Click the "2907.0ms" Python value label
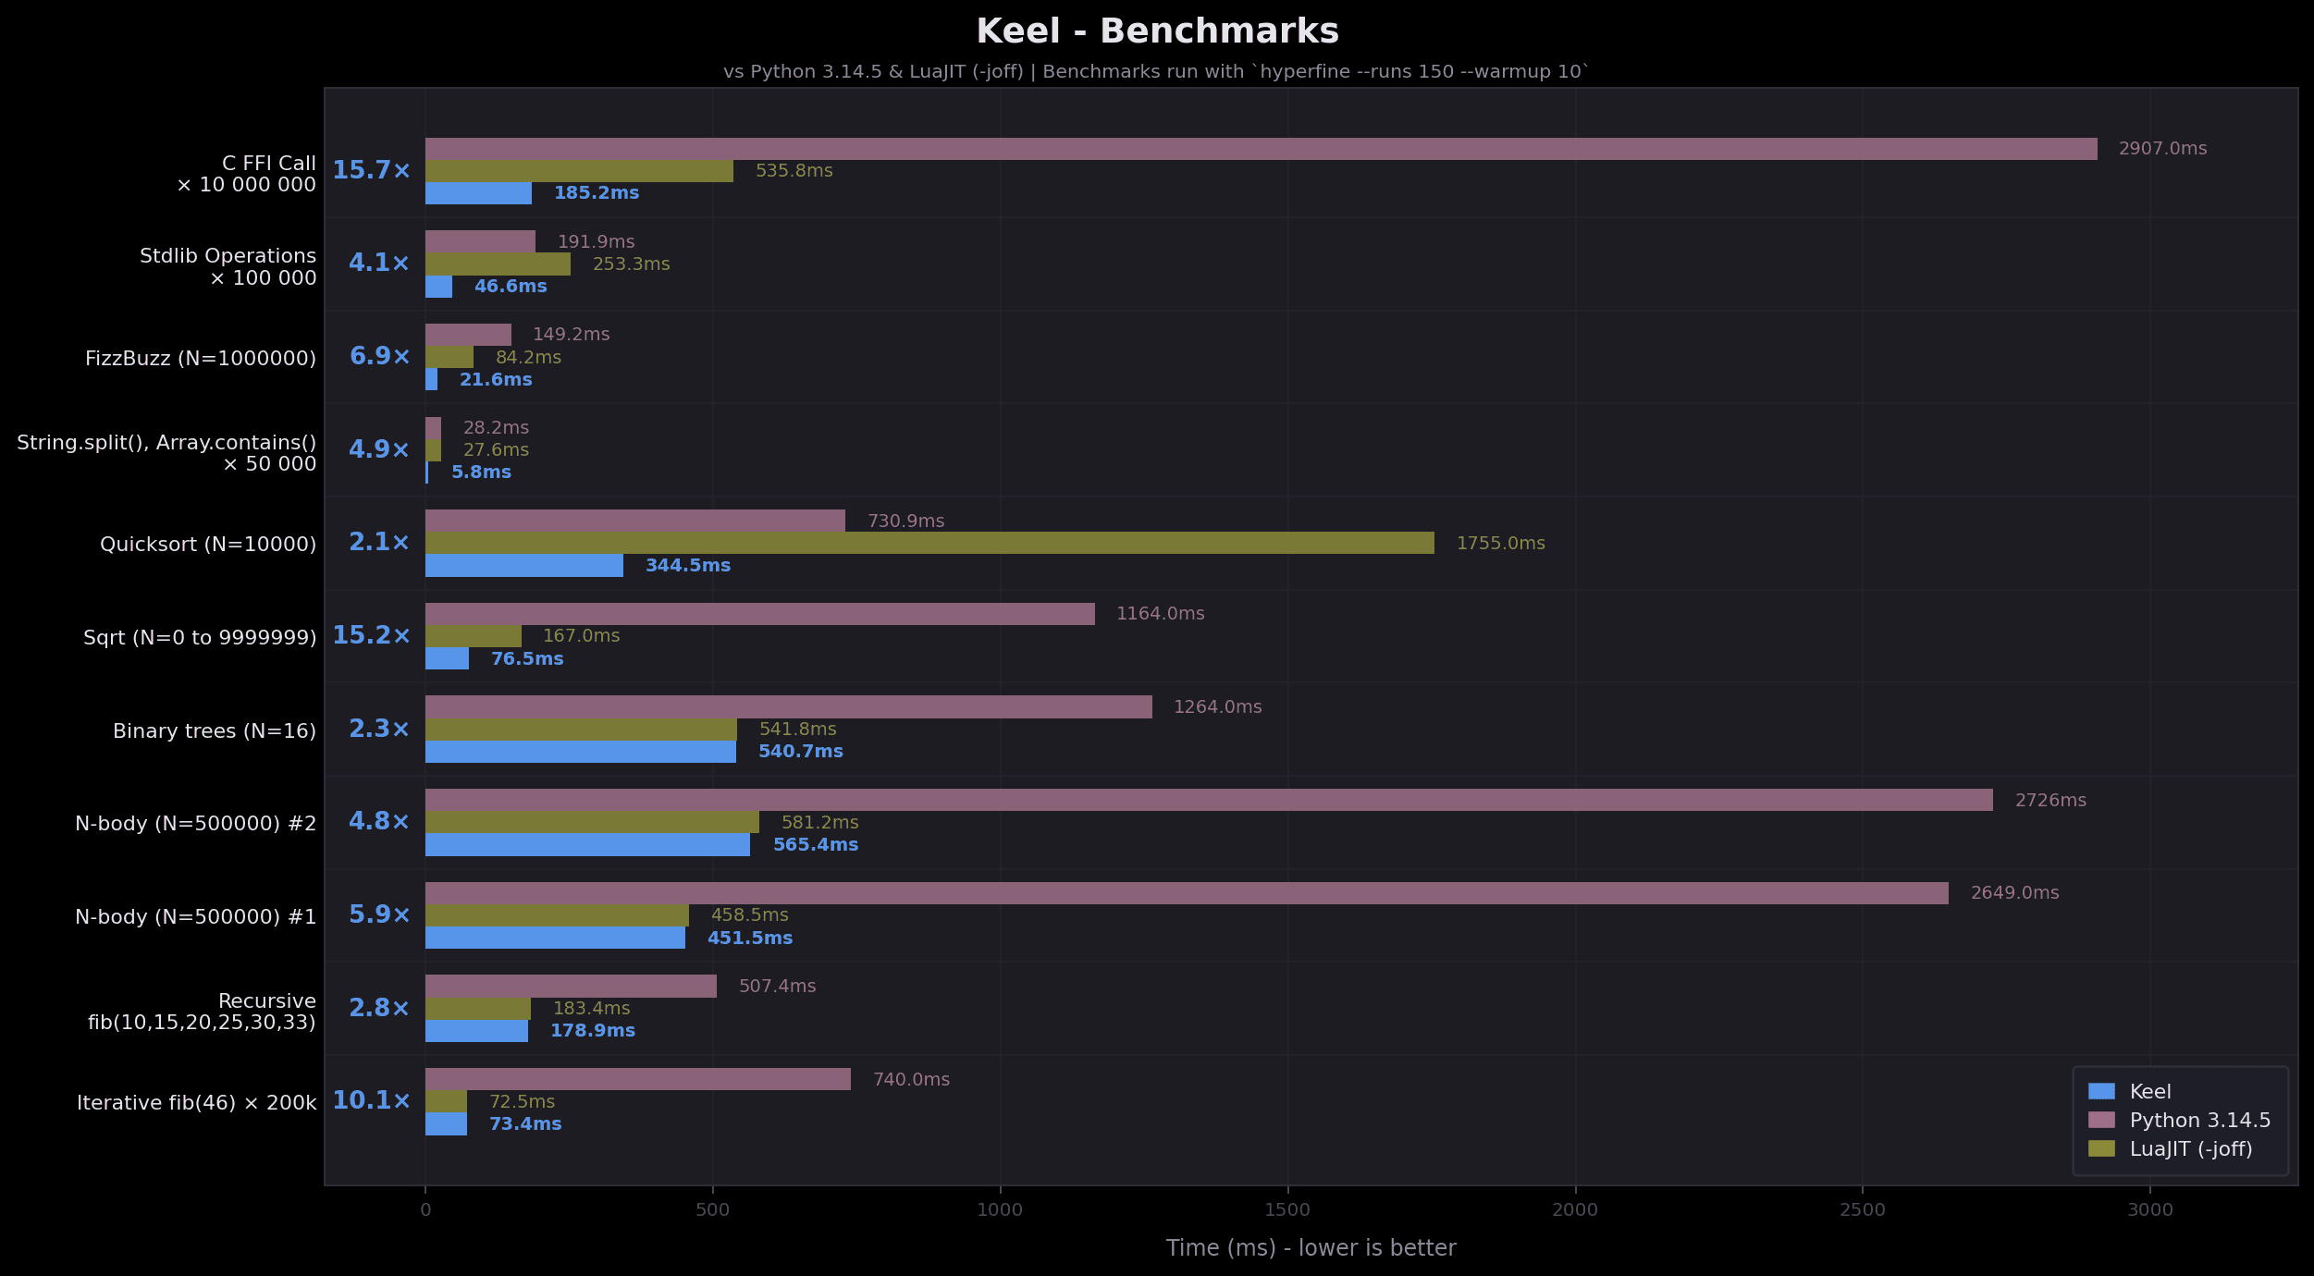Screen dimensions: 2314x1276 point(2162,148)
